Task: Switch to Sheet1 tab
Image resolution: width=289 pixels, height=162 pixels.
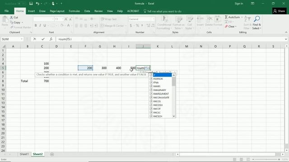Action: point(24,154)
